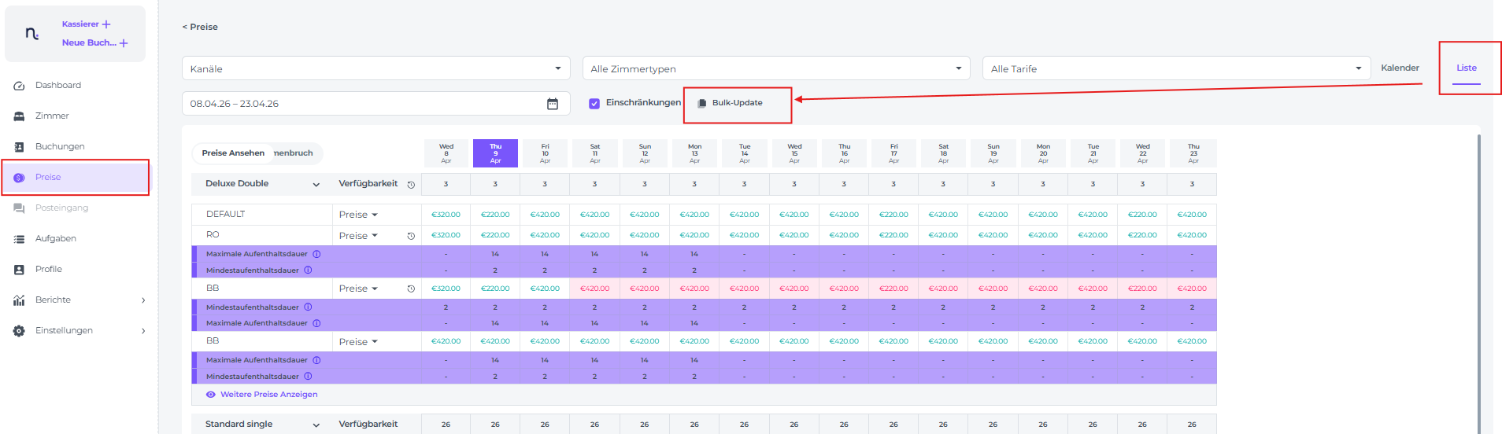Open the Kanäle dropdown
1502x434 pixels.
pyautogui.click(x=376, y=68)
